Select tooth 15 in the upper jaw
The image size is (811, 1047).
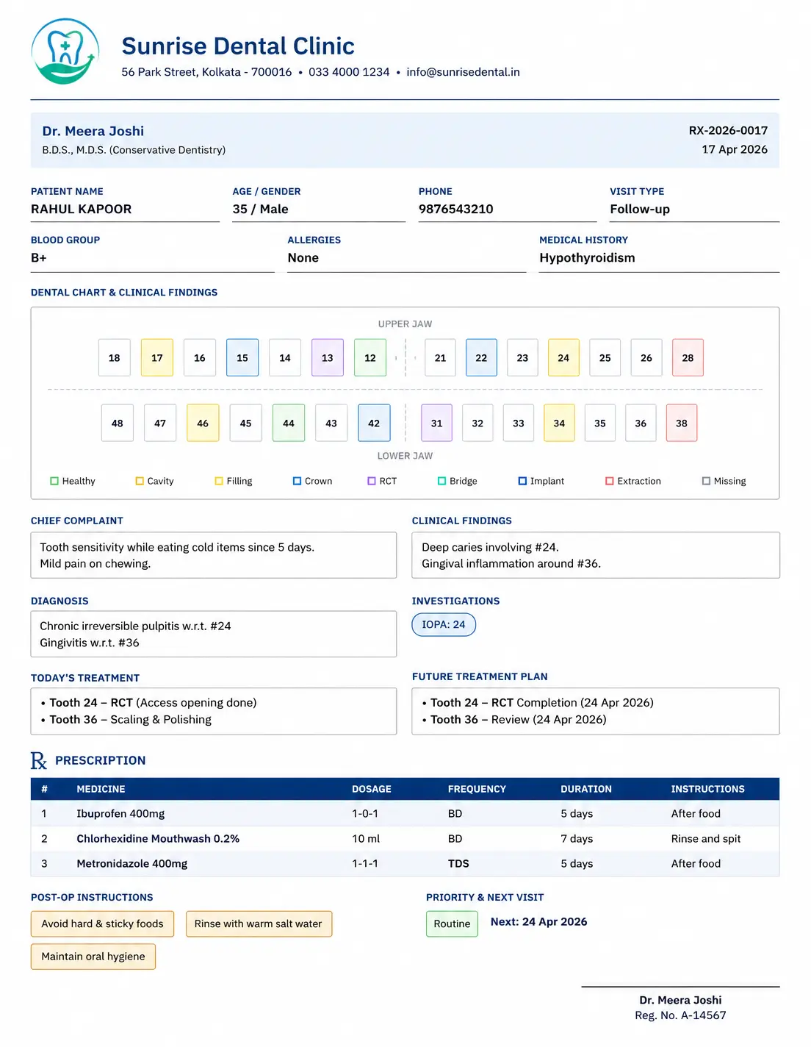coord(242,357)
